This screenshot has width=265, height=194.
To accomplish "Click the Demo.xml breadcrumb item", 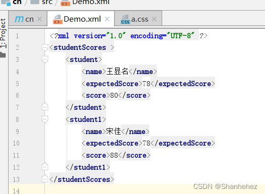I will (91, 3).
